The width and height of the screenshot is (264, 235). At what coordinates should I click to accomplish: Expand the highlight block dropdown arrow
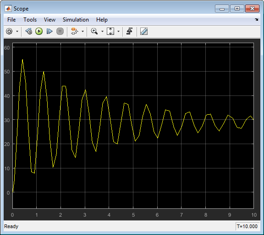82,31
